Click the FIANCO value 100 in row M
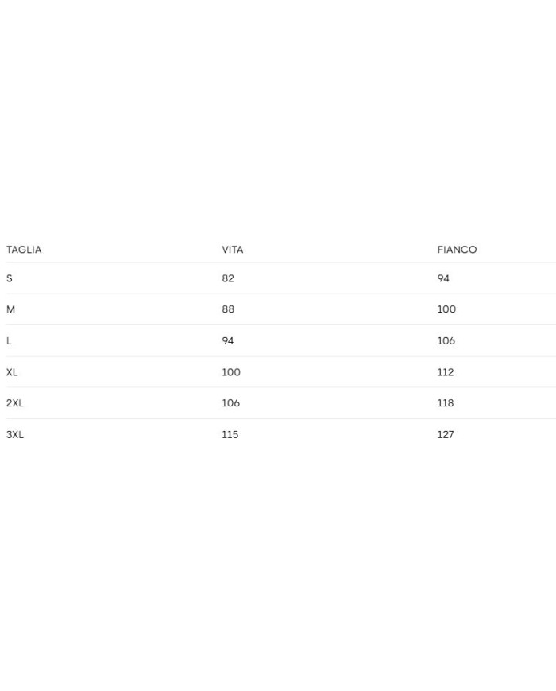This screenshot has width=556, height=691. click(446, 309)
